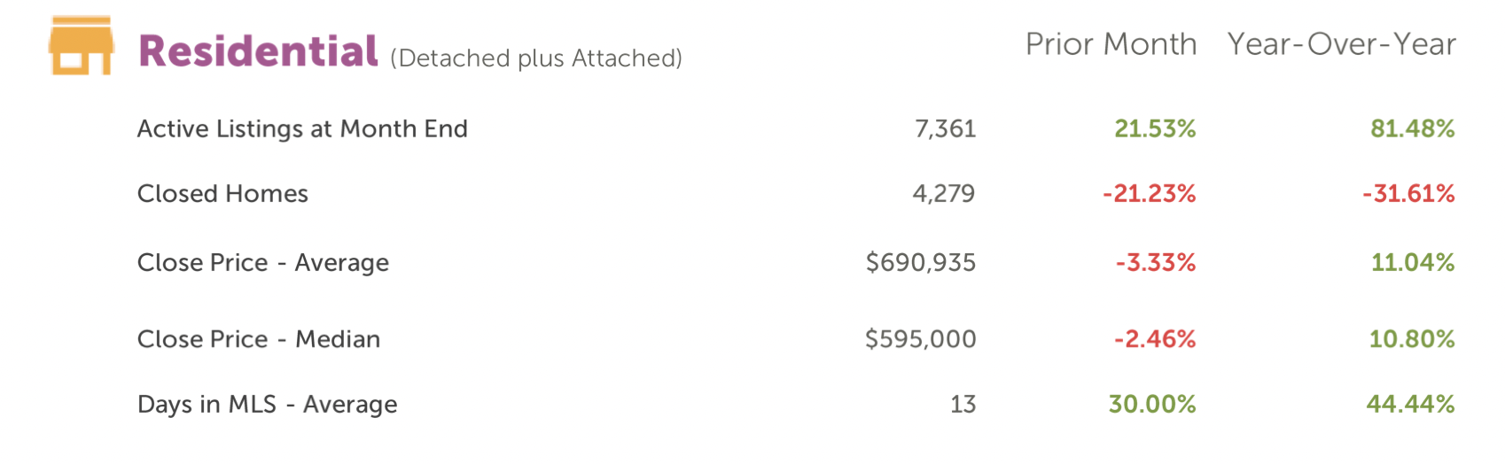This screenshot has width=1505, height=464.
Task: Click the Closed Homes row label
Action: (x=222, y=194)
